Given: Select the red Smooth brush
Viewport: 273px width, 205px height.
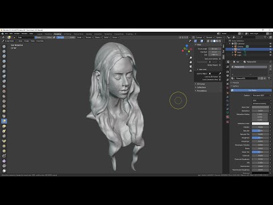Looking at the screenshot, I should click(4, 91).
